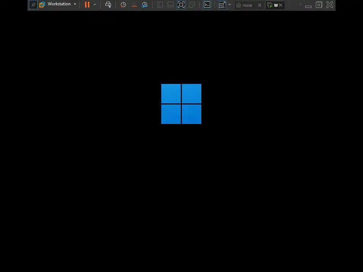Unpin the fullscreen toolbar with the pin icon
This screenshot has width=363, height=272.
(33, 5)
